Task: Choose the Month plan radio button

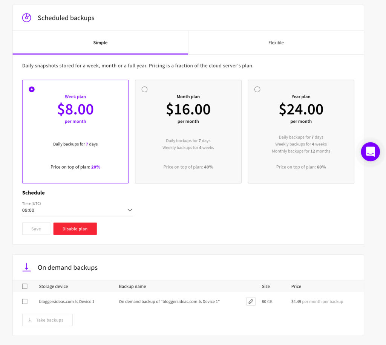Action: point(144,89)
